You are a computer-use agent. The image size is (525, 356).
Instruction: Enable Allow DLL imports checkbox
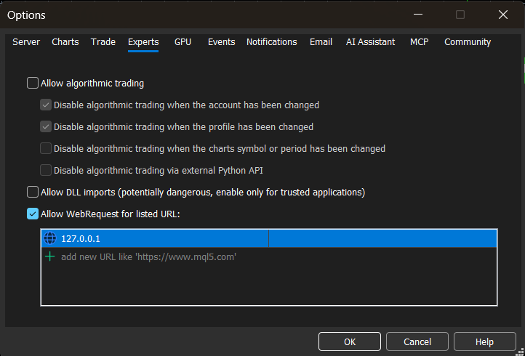tap(33, 192)
